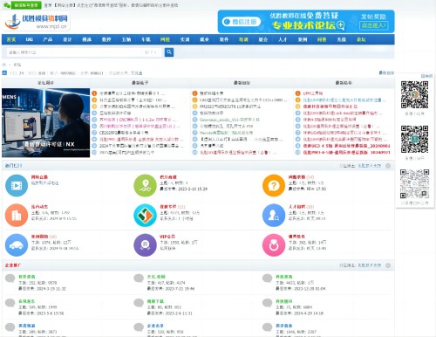
Task: Click the blue magnifier search button
Action: point(169,52)
